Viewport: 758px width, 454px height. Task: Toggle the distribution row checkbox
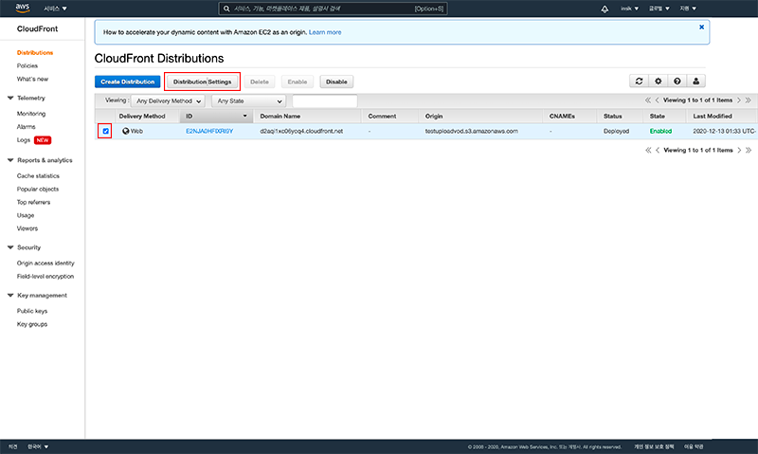(105, 131)
